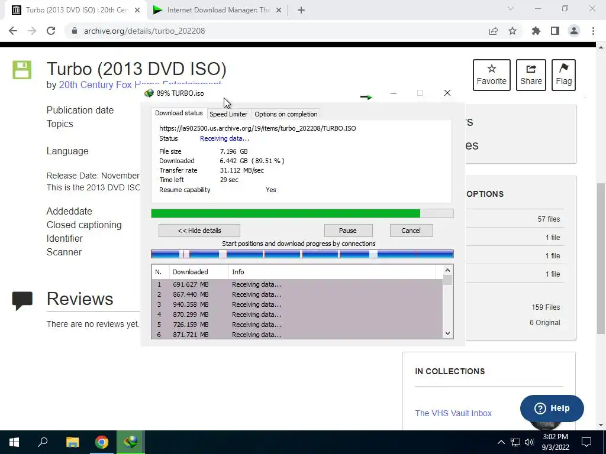This screenshot has height=454, width=606.
Task: Open The VHS Vault Inbox link
Action: tap(453, 413)
